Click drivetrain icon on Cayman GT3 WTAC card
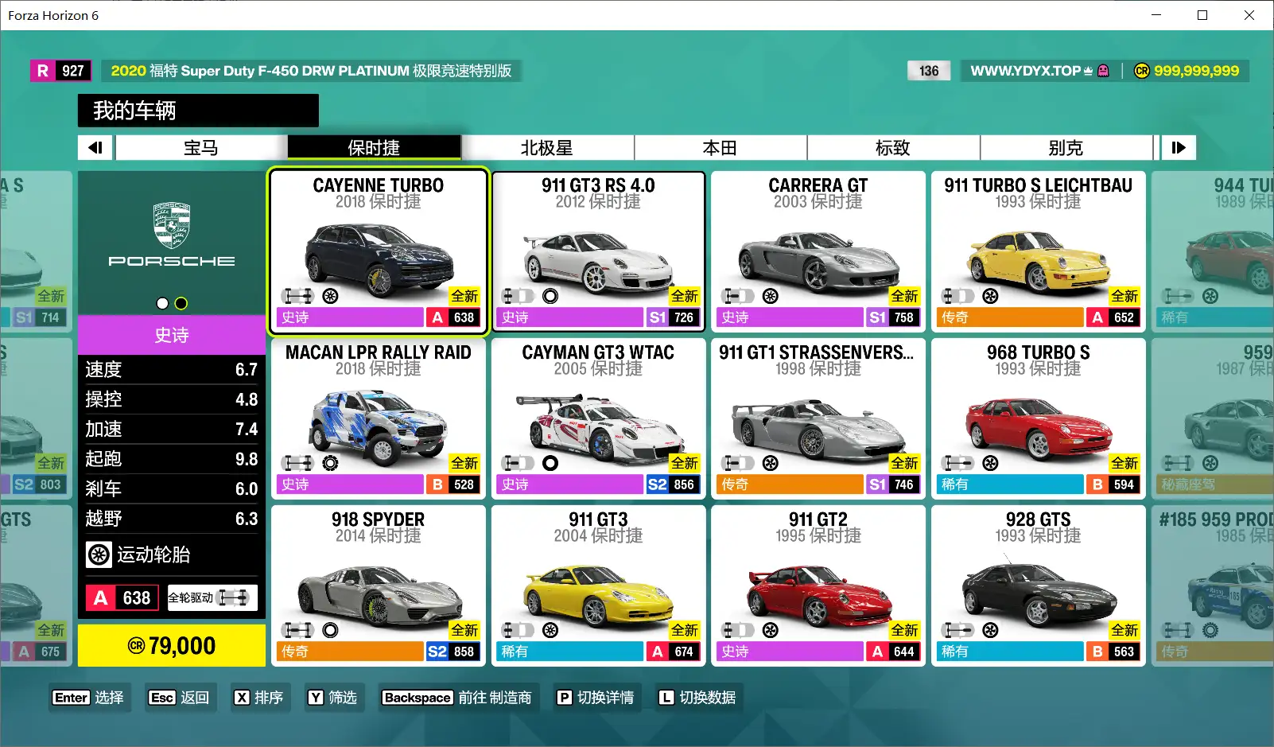Screen dimensions: 1274x747 click(x=518, y=463)
